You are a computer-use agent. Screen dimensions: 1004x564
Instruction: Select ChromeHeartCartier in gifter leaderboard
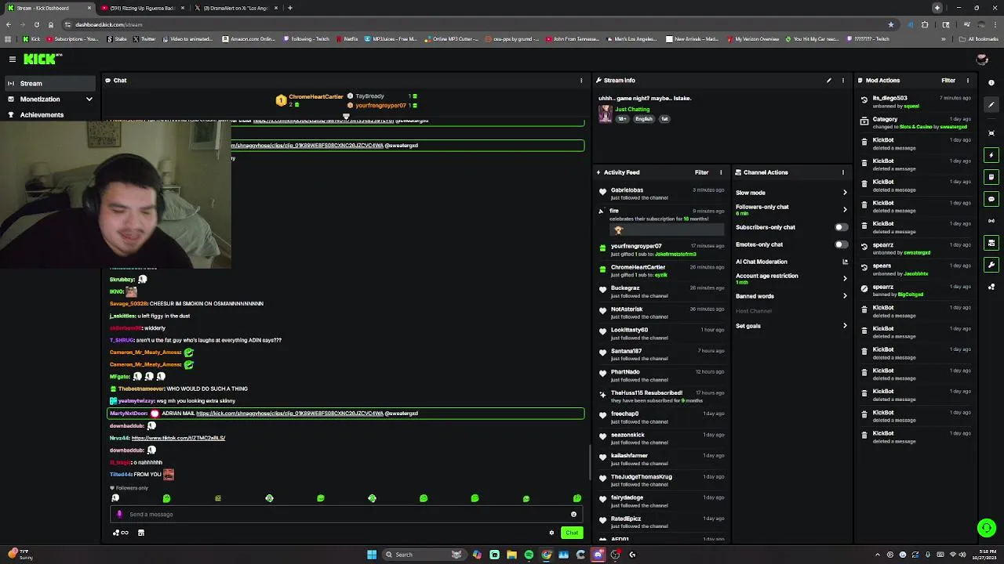point(316,97)
